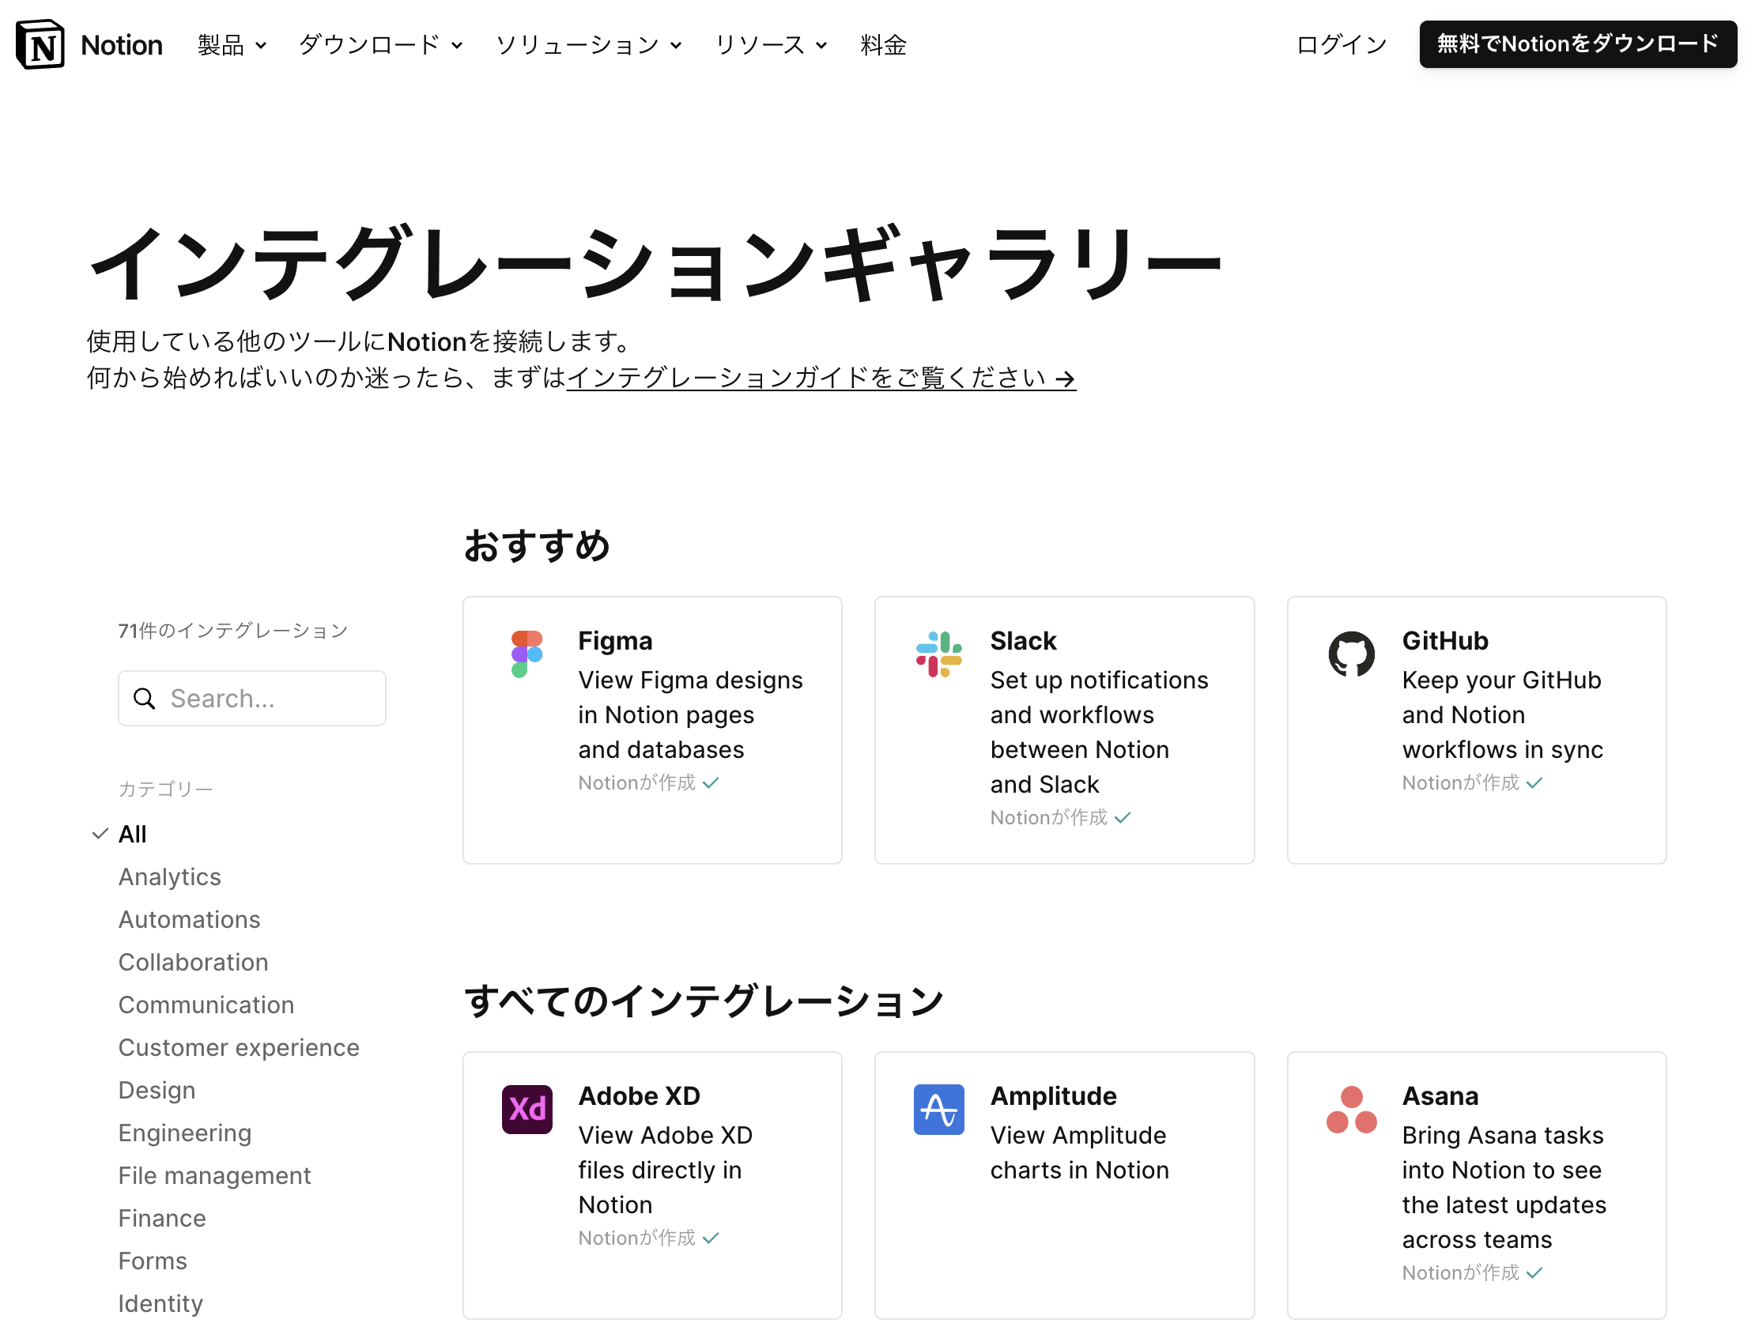Select the Forms category
1755x1323 pixels.
tap(153, 1261)
